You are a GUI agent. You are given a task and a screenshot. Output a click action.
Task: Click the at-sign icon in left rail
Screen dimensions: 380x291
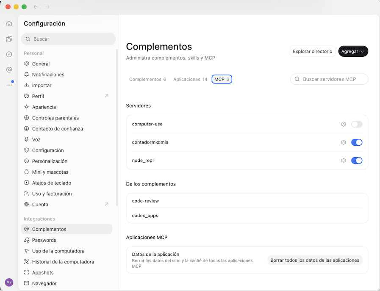(9, 70)
